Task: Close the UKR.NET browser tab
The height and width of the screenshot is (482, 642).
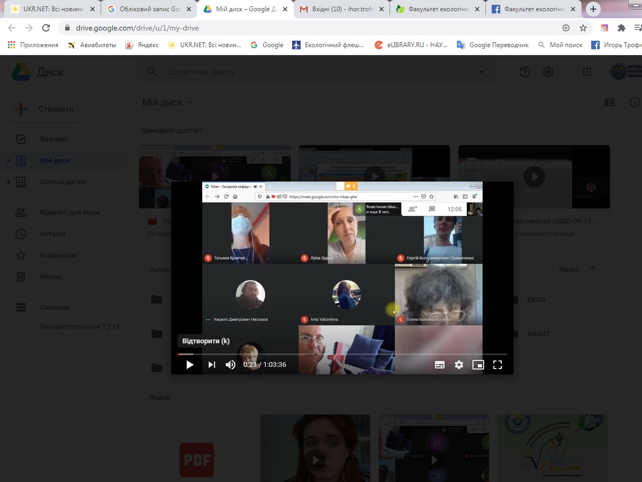Action: [93, 9]
